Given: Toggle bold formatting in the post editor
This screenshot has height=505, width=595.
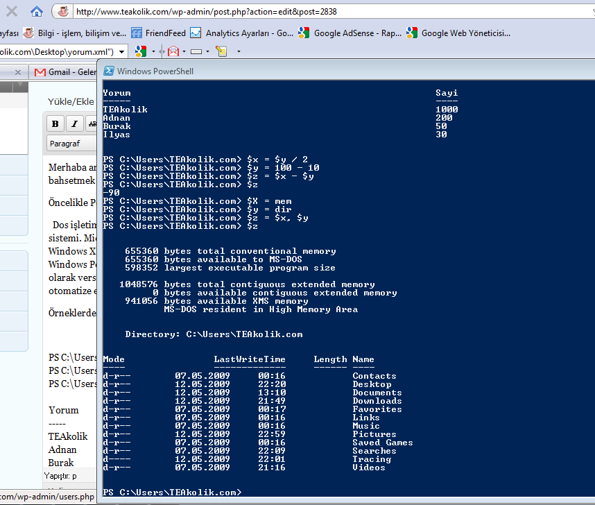Looking at the screenshot, I should pos(55,123).
